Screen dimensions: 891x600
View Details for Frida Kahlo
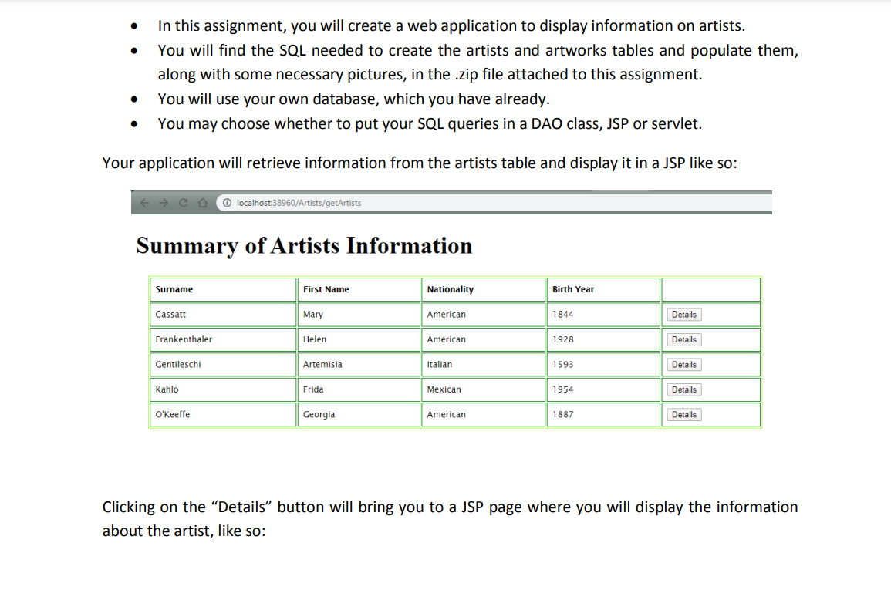tap(683, 389)
